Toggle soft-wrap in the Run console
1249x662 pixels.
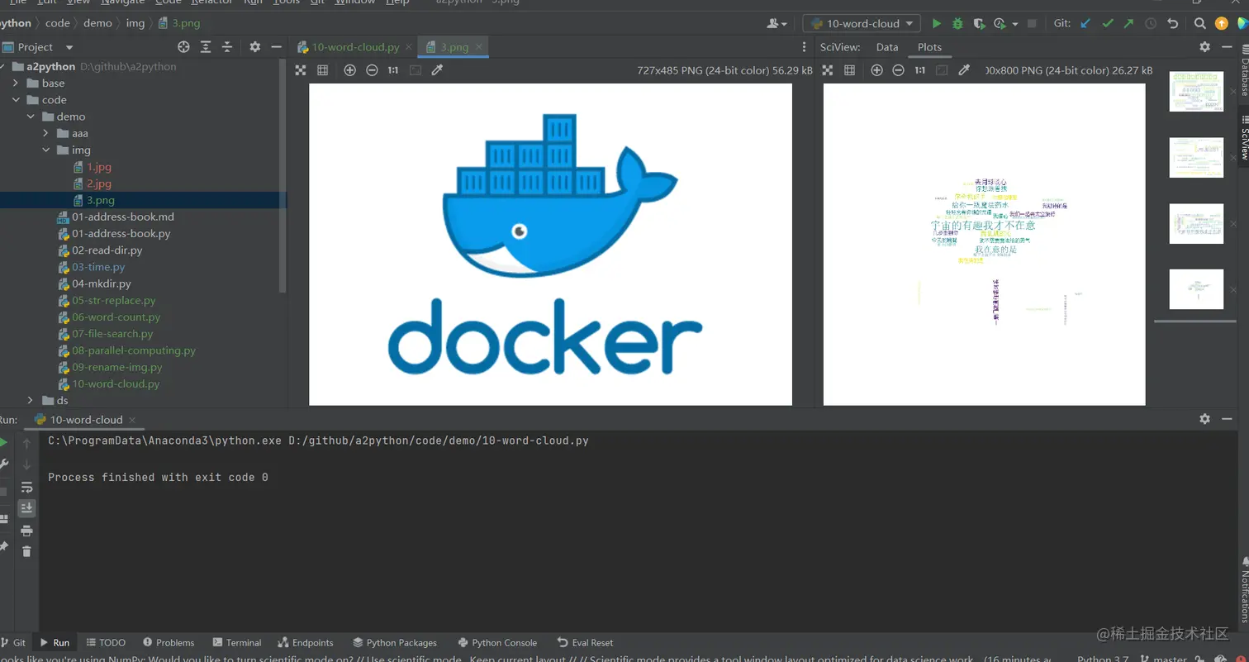point(26,487)
